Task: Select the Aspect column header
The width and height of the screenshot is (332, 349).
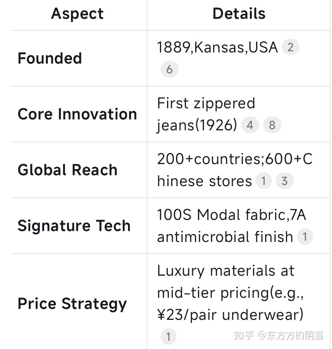Action: coord(77,14)
